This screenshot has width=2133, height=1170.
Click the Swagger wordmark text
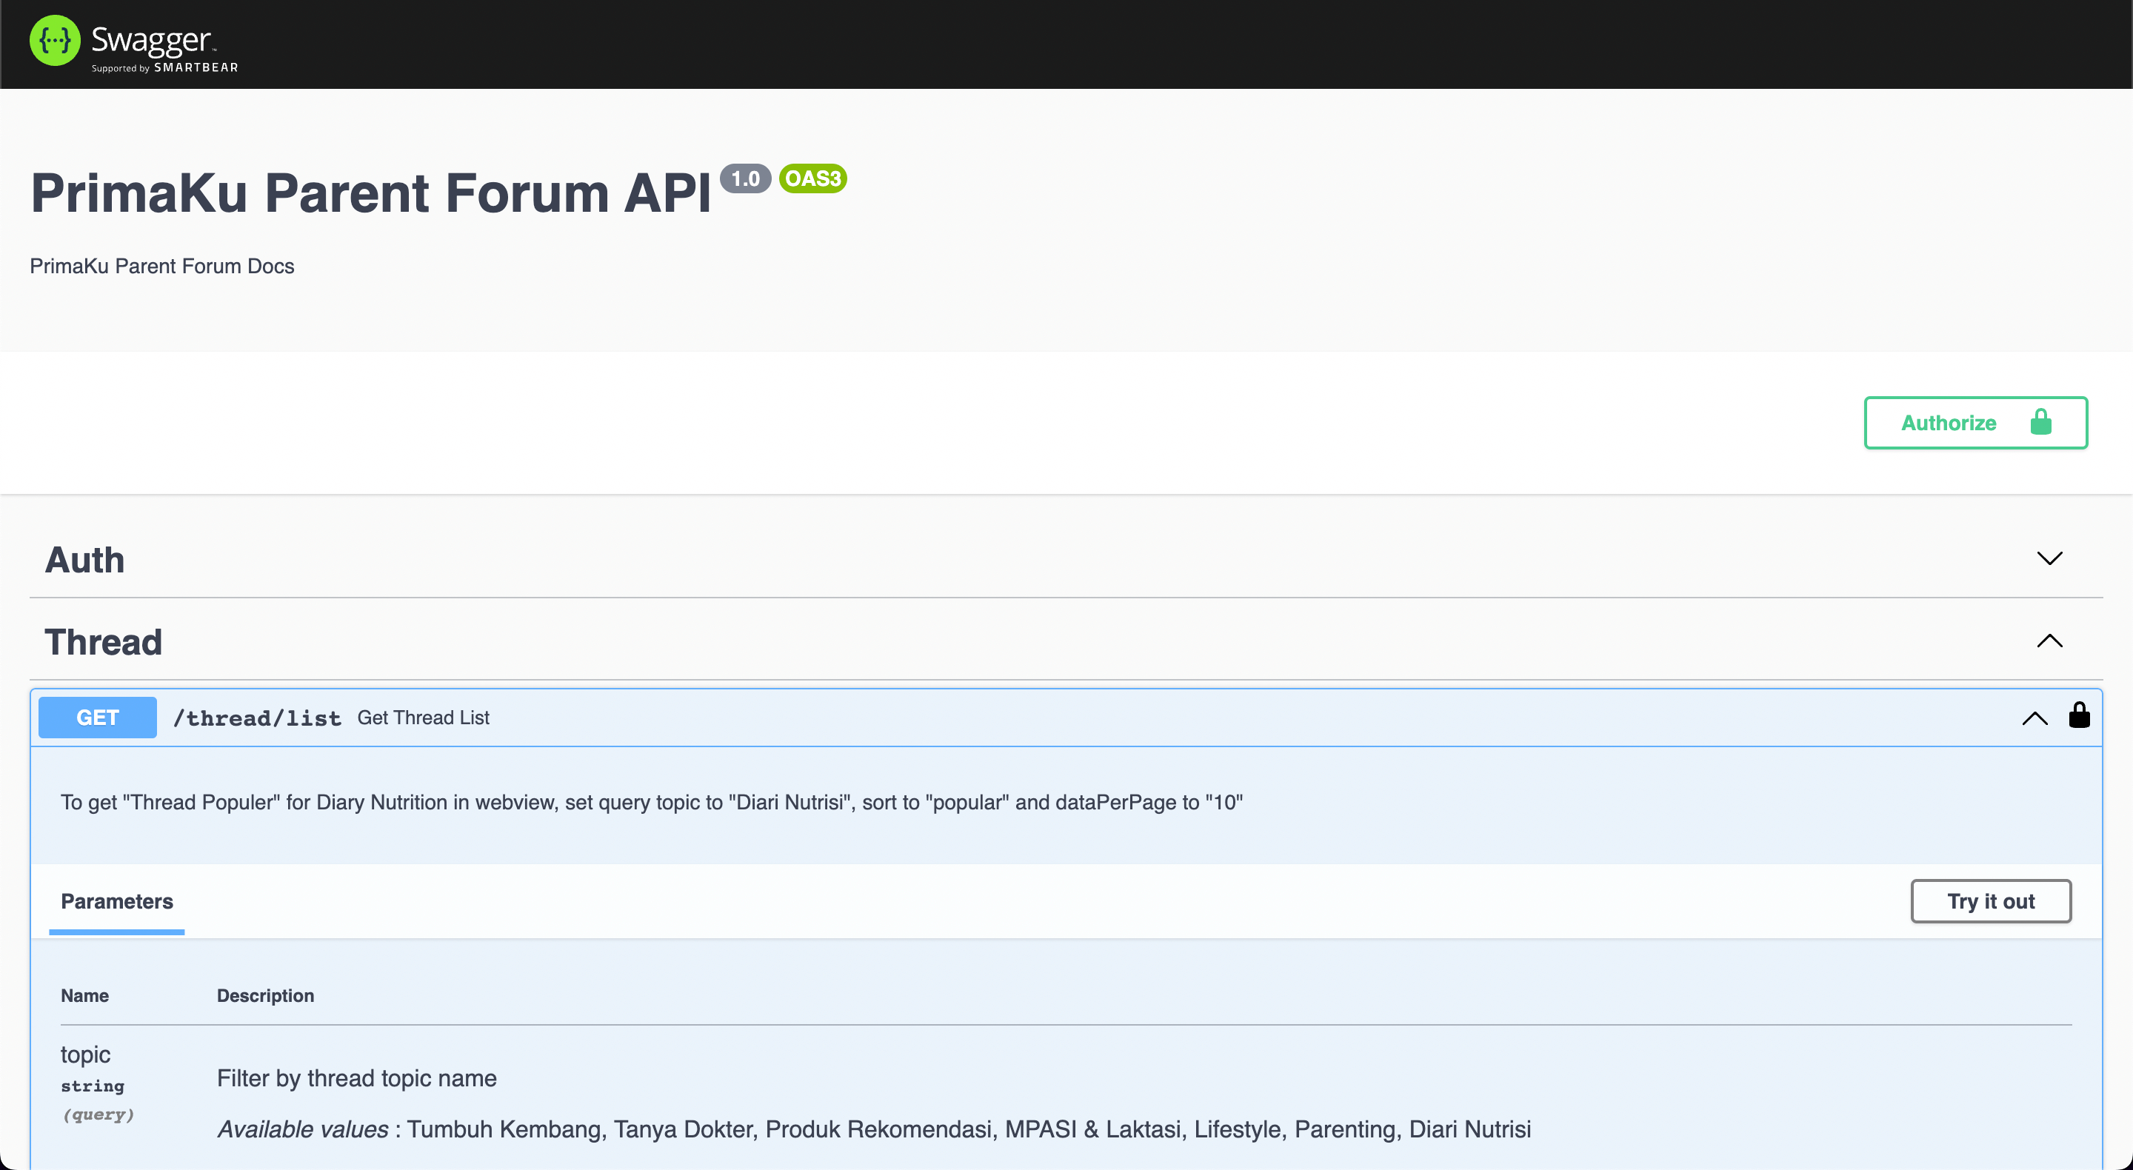pos(152,39)
